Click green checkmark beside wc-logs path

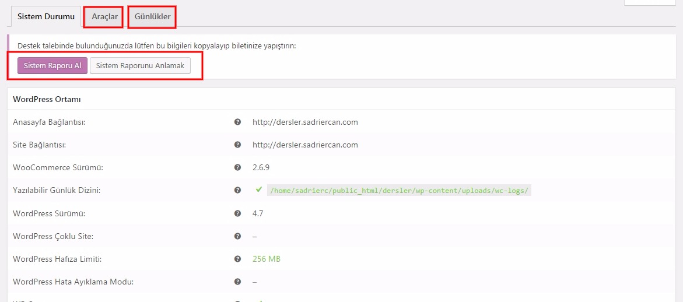tap(259, 189)
